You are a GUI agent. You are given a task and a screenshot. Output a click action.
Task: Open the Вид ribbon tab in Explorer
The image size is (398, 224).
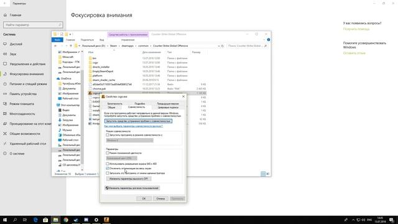coord(102,40)
